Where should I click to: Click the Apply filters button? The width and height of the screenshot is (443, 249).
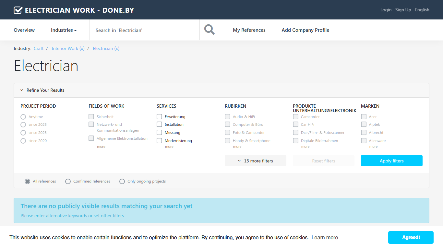[392, 161]
